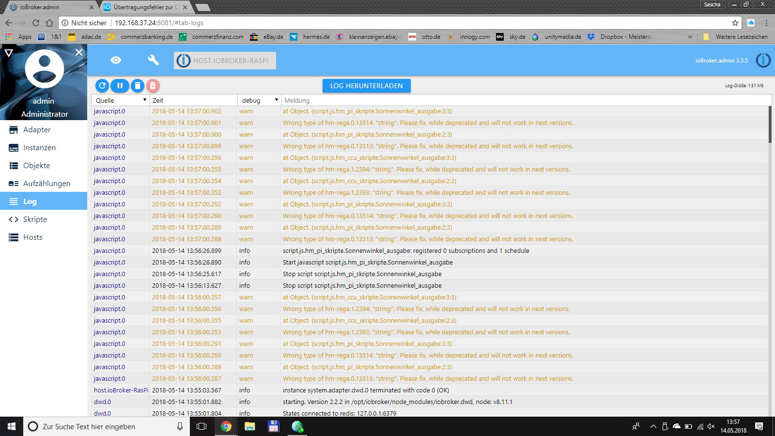Open the globe app on the taskbar
775x436 pixels.
tap(297, 426)
